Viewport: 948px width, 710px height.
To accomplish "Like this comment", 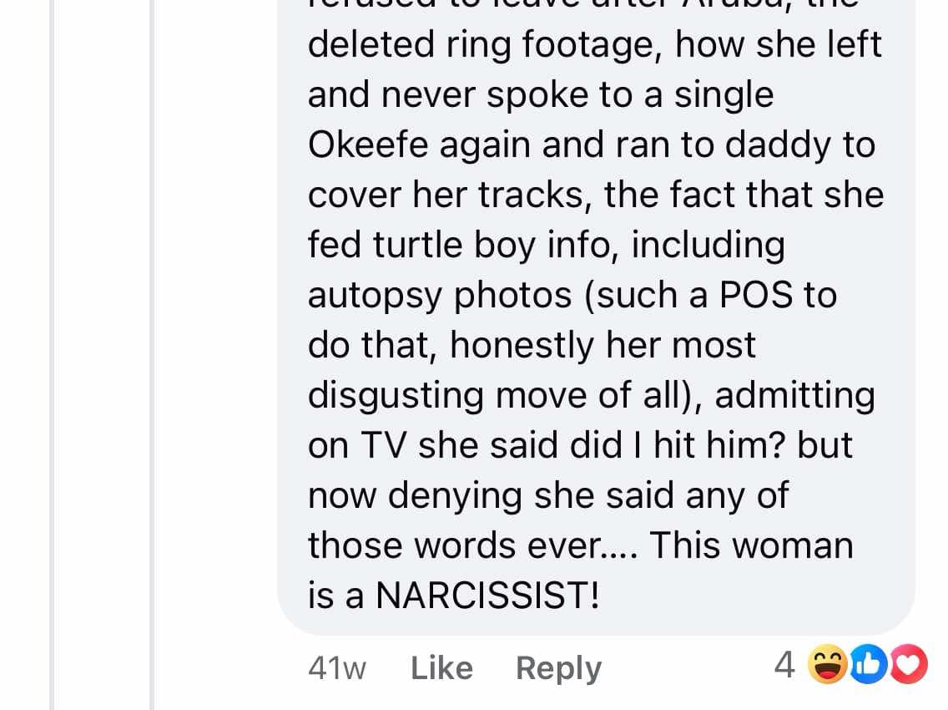I will click(441, 668).
